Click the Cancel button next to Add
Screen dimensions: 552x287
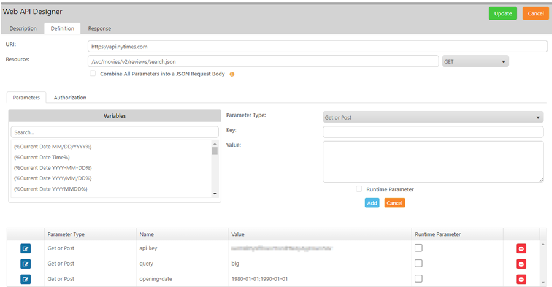[x=394, y=203]
